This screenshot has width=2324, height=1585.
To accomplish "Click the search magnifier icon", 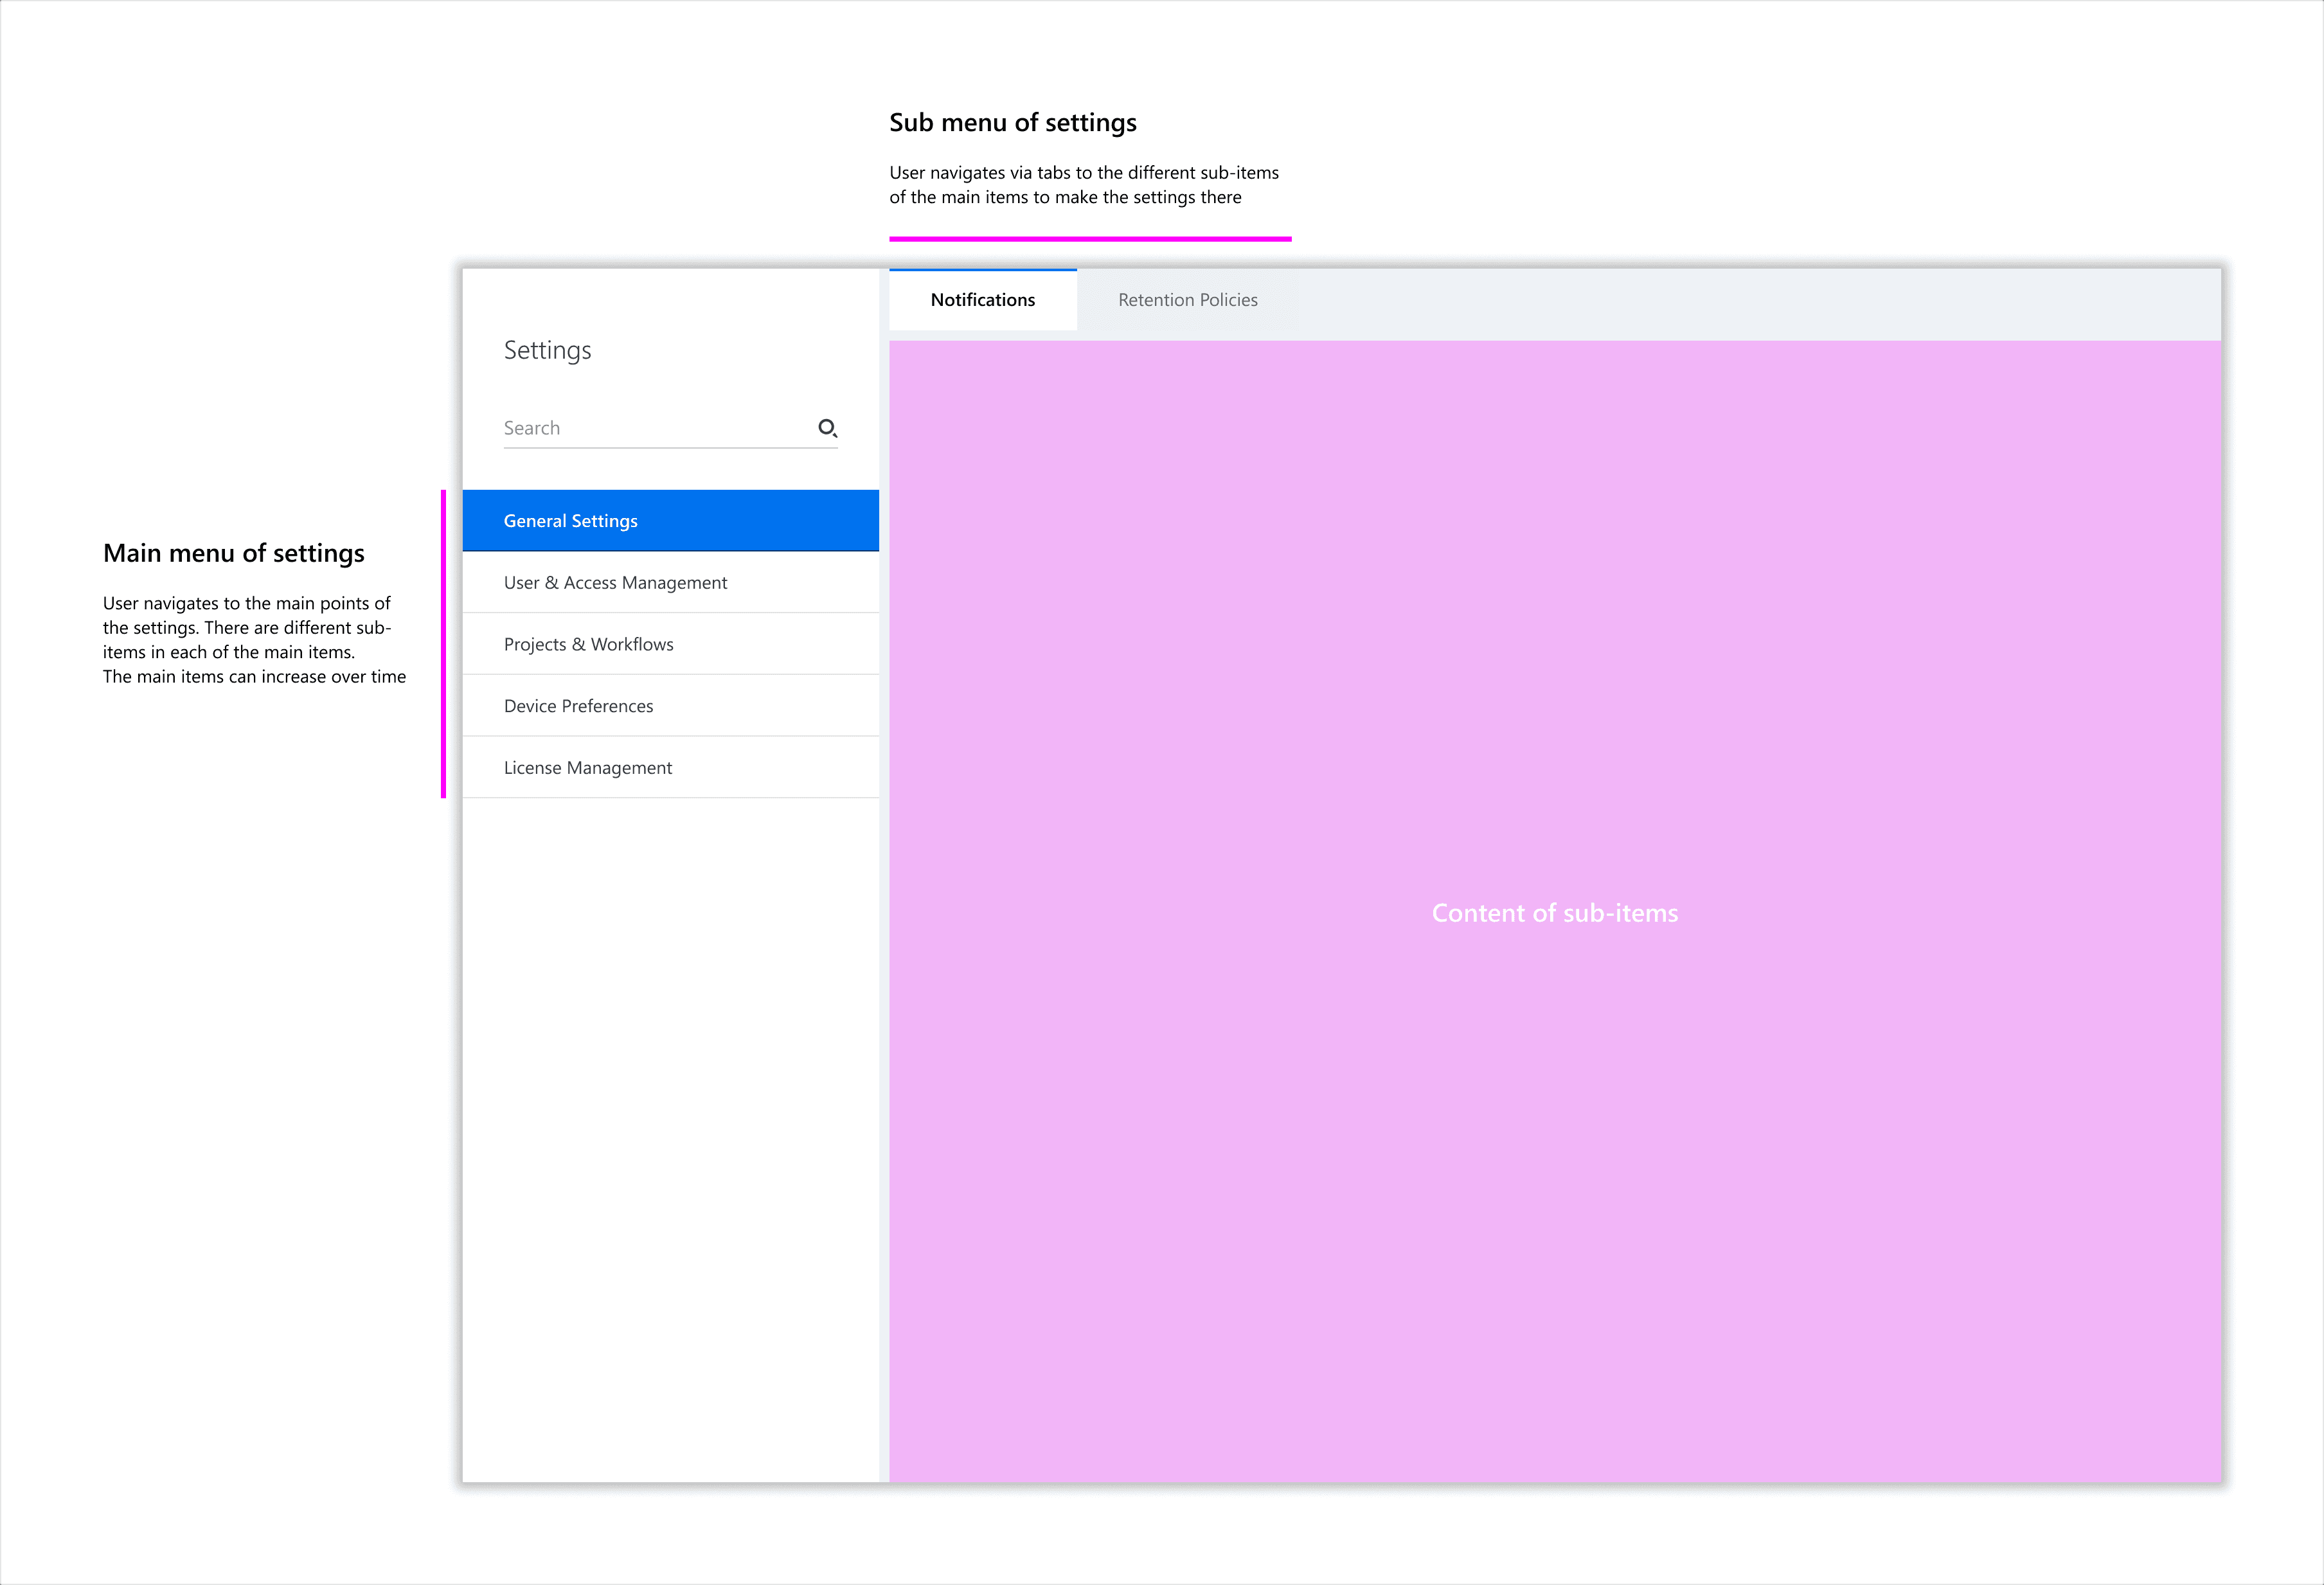I will (x=827, y=428).
